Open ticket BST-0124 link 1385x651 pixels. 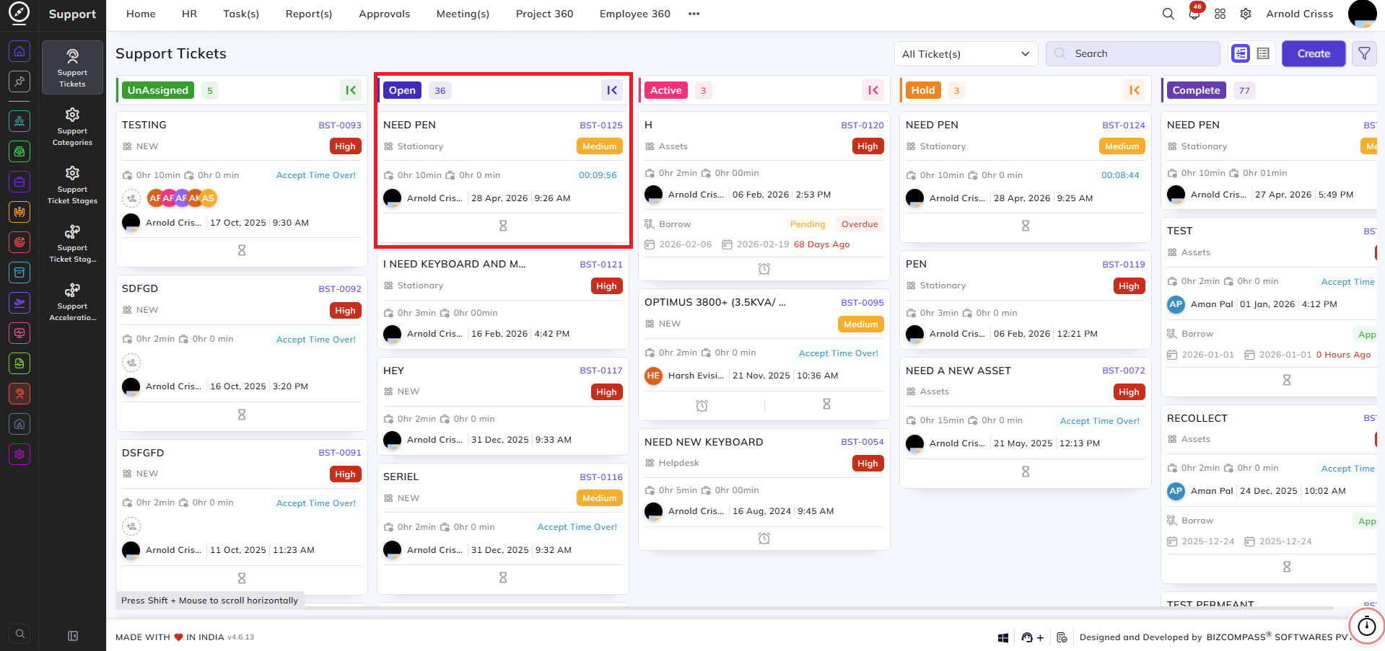tap(1124, 125)
